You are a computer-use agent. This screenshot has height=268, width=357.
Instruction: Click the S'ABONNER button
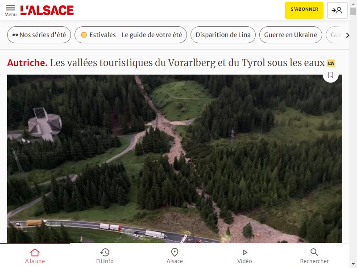pos(304,10)
